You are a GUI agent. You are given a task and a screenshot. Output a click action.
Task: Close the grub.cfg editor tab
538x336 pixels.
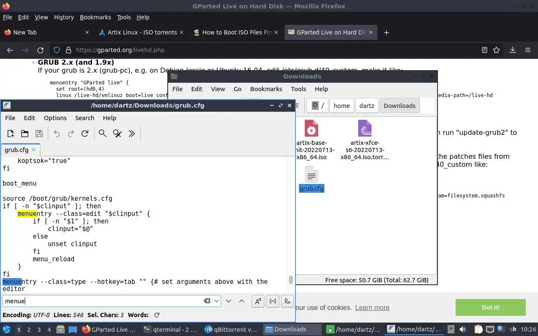click(34, 150)
